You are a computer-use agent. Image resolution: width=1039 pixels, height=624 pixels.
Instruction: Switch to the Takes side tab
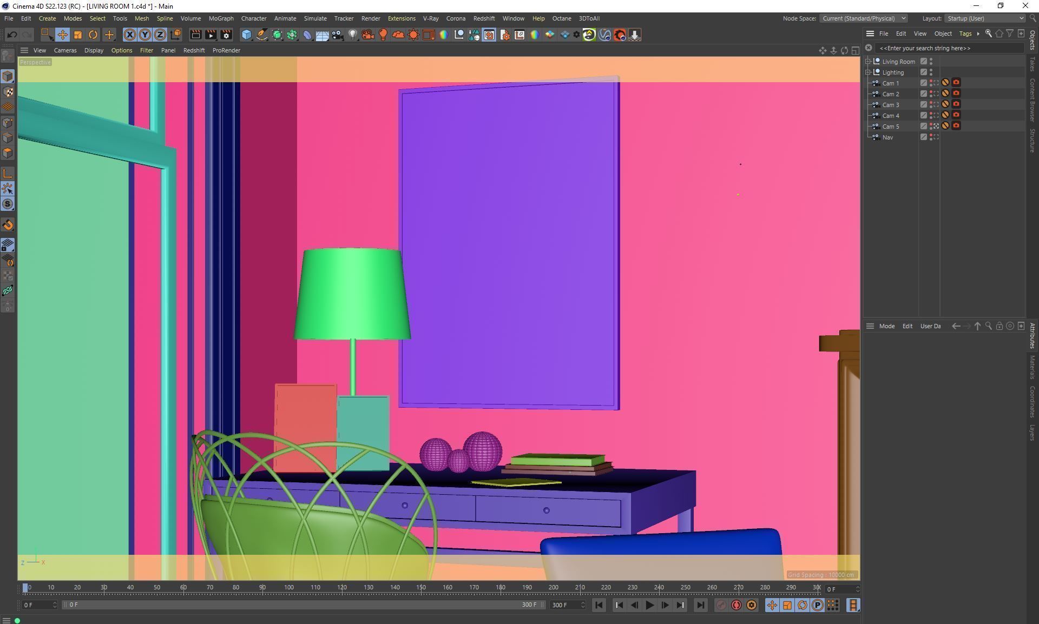coord(1033,64)
